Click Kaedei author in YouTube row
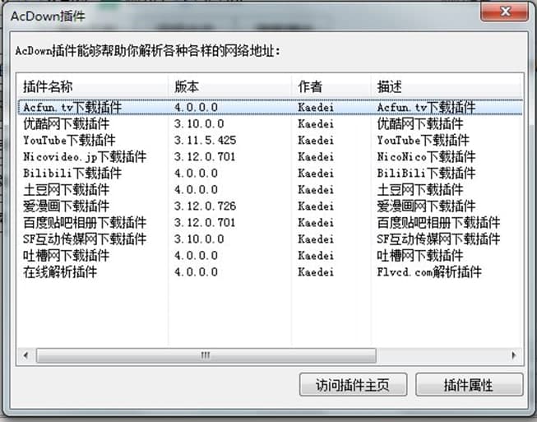This screenshot has width=537, height=422. [316, 140]
